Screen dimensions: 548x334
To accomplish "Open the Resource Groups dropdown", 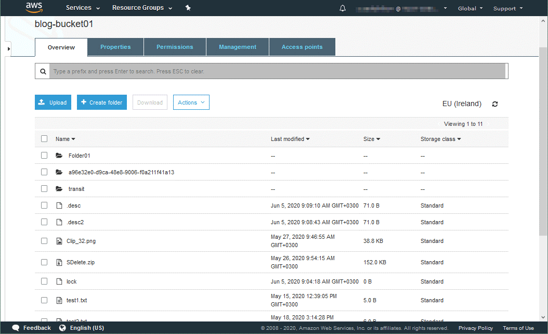I will coord(142,8).
